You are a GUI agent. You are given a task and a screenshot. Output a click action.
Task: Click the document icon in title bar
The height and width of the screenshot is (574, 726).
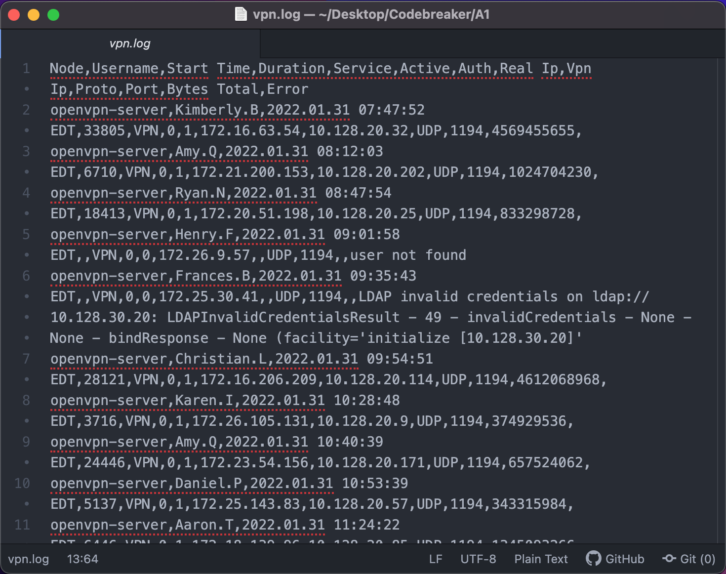[241, 14]
